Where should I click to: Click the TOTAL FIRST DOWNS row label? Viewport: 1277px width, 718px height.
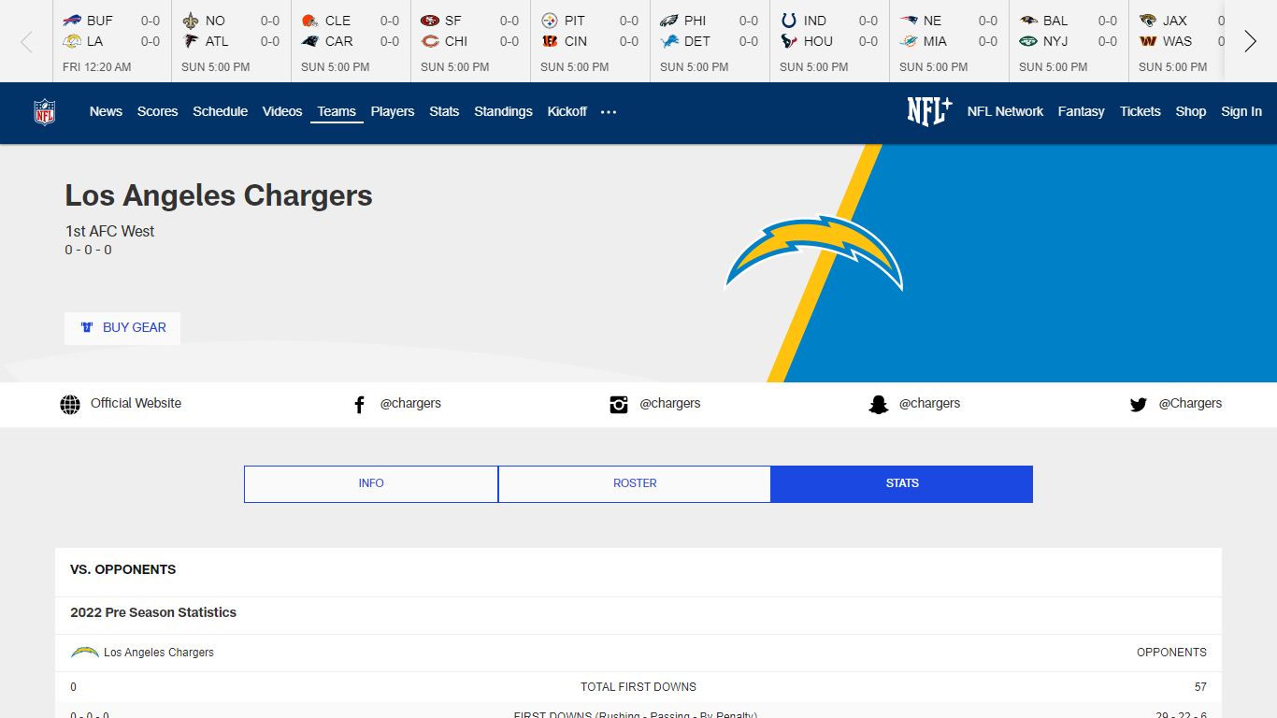638,687
